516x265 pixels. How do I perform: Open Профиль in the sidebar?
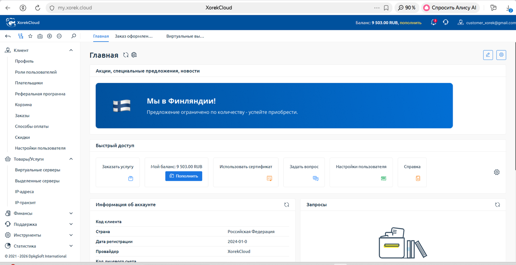24,61
